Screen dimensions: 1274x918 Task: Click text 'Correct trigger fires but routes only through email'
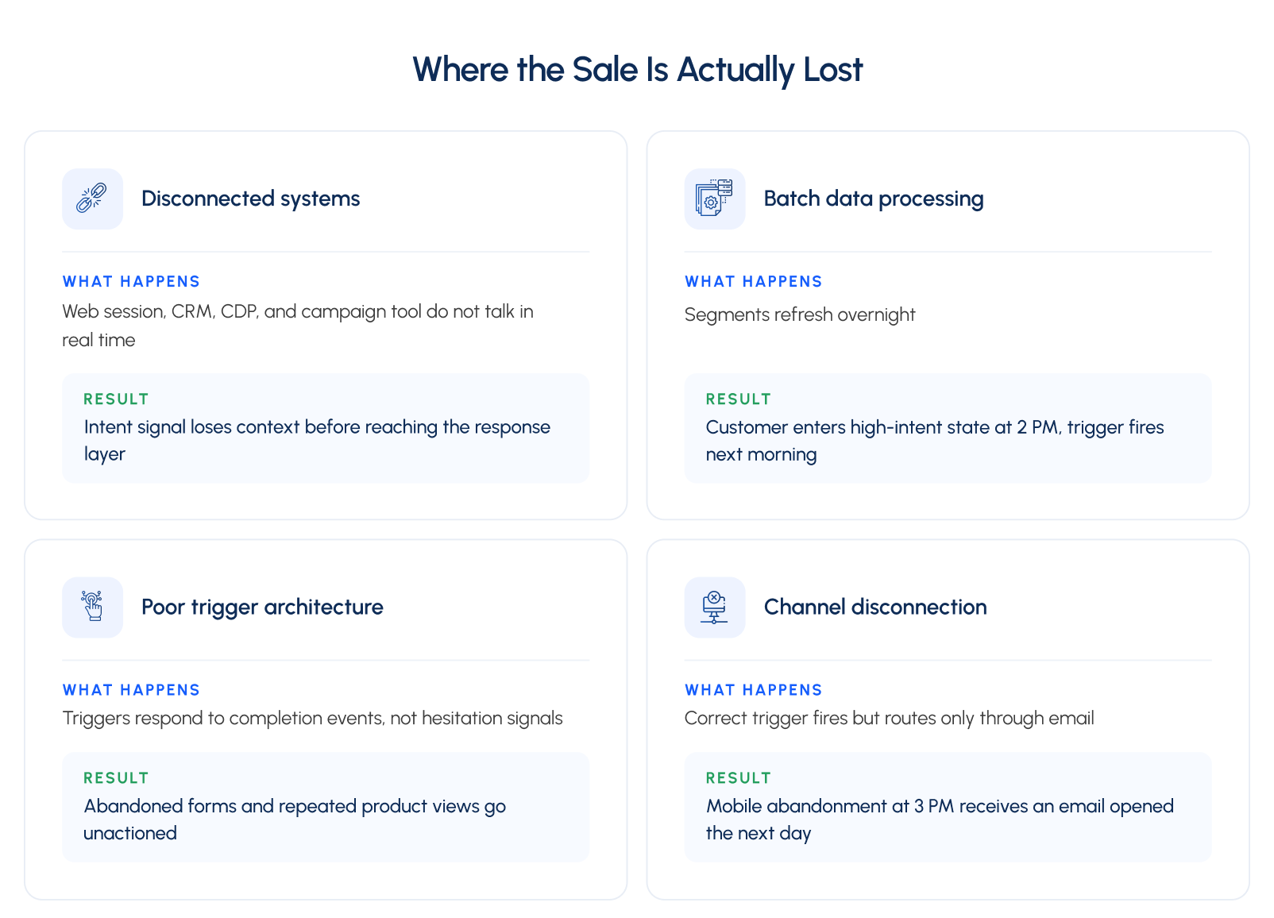890,719
